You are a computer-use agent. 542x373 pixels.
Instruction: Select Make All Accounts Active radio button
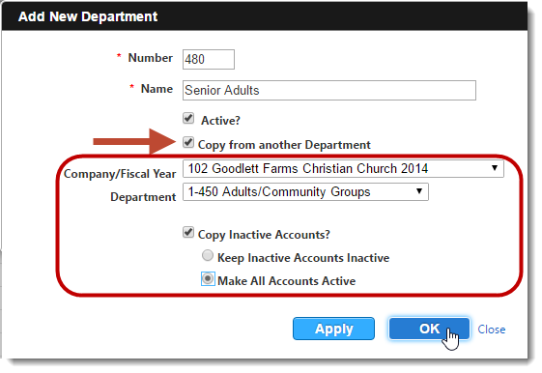pyautogui.click(x=208, y=278)
